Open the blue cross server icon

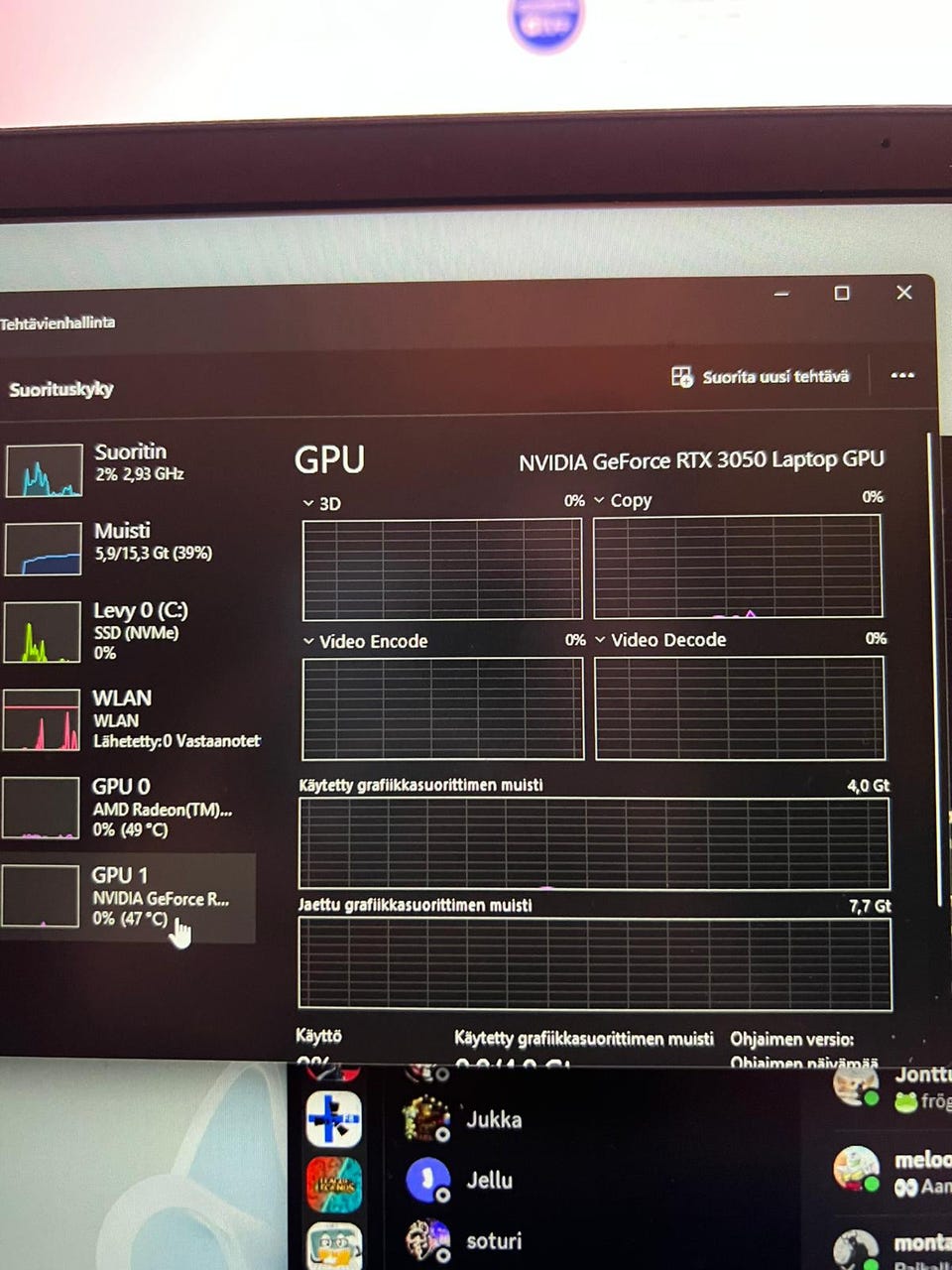tap(334, 1119)
